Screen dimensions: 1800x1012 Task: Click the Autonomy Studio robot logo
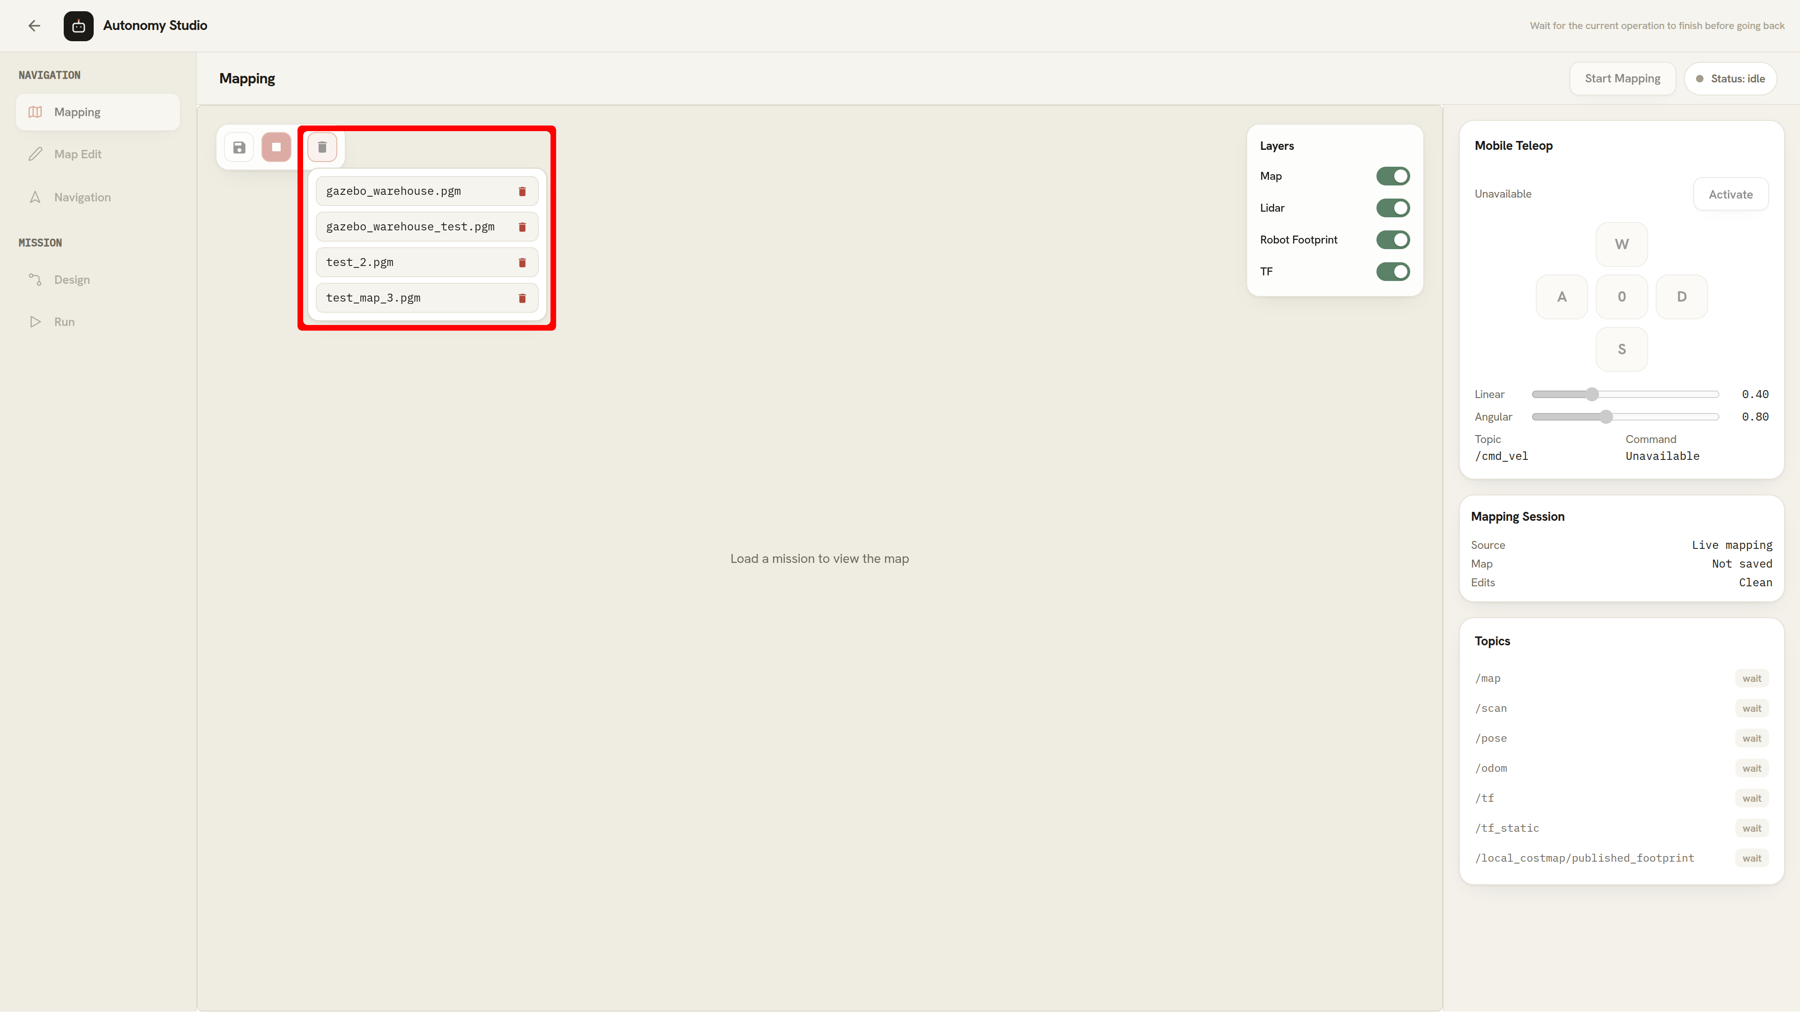(78, 26)
